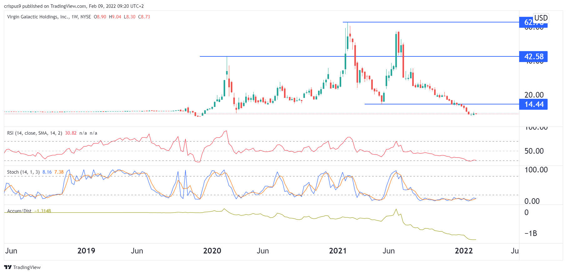Click the 0.00 label on the Stoch axis
Viewport: 567px width, 274px height.
pos(532,201)
